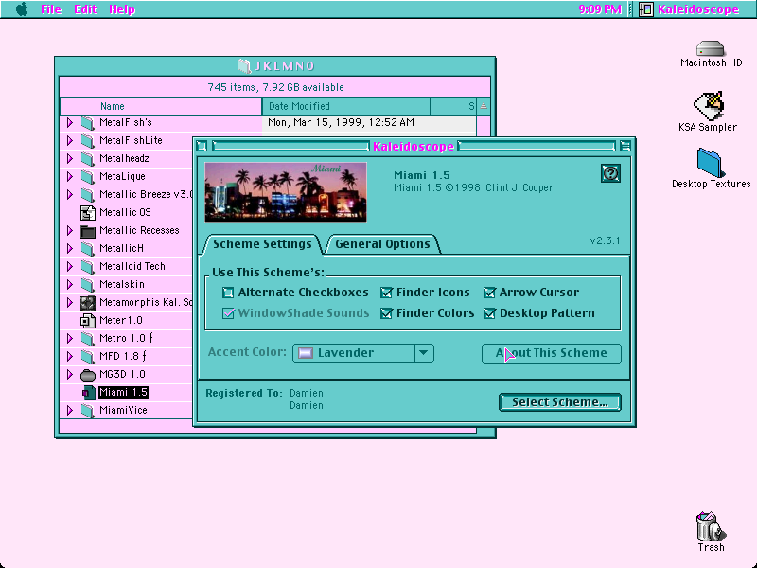Click the Select Scheme... button
This screenshot has width=757, height=568.
[x=560, y=402]
